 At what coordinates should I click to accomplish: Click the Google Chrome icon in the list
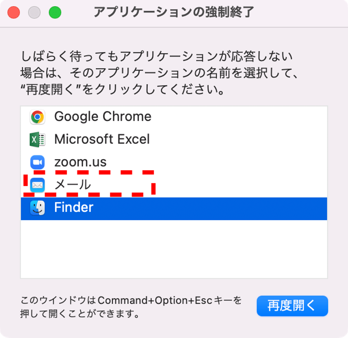[37, 117]
